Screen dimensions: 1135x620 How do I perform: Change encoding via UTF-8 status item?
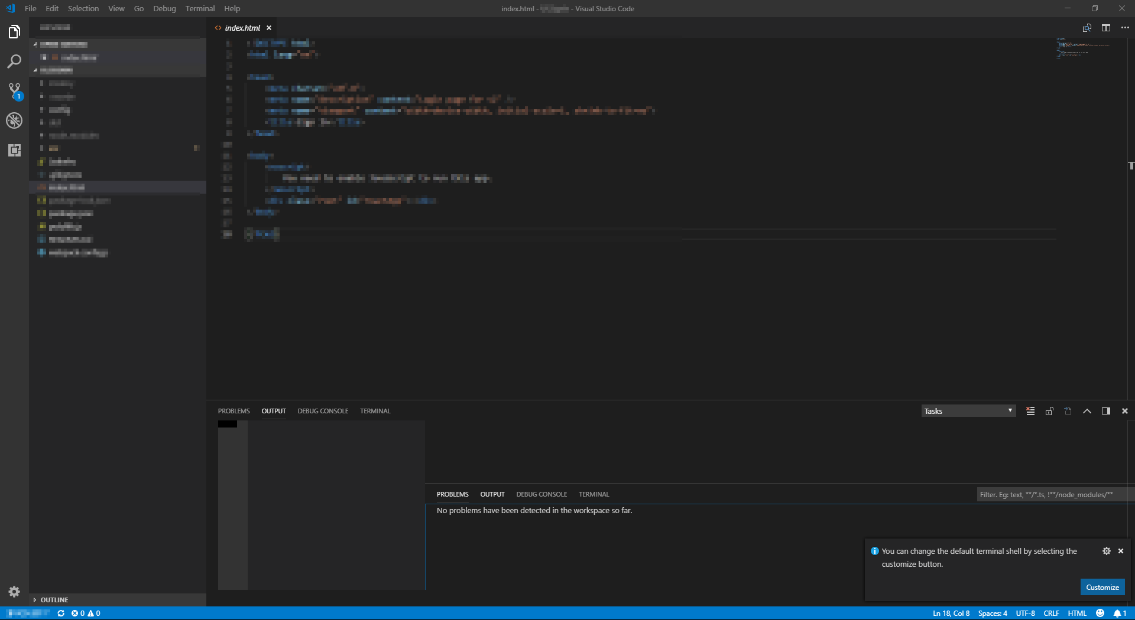(x=1026, y=614)
